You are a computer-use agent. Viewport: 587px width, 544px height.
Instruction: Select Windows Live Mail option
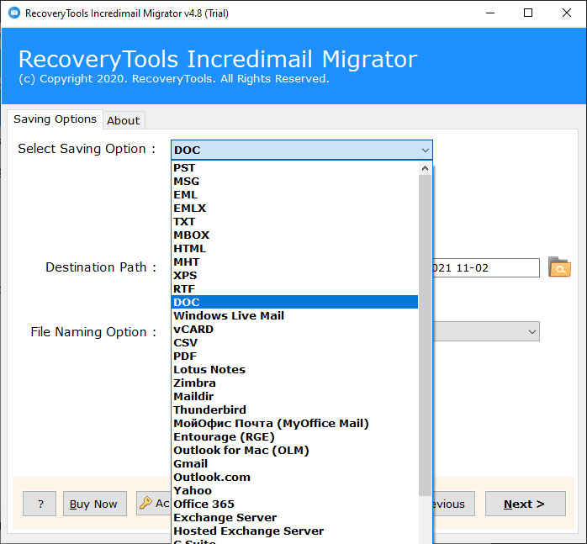point(294,315)
